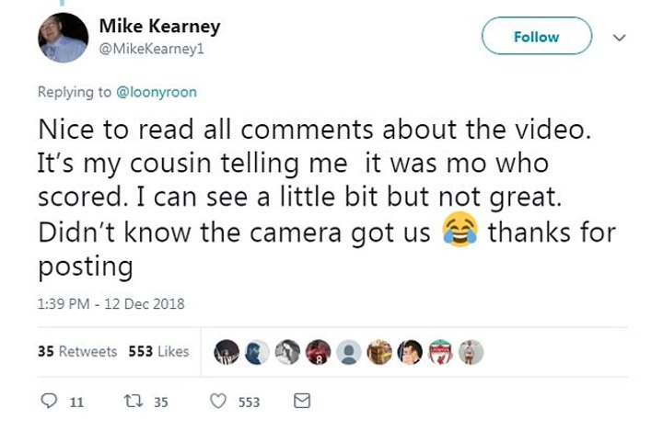View the 553 Likes list
663x431 pixels.
159,351
